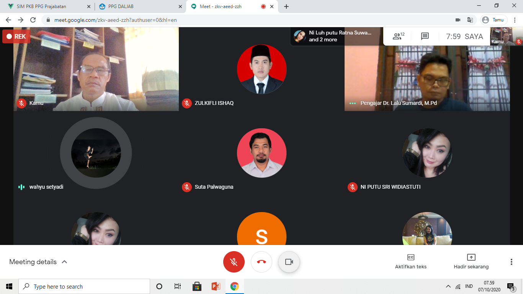Click the ZULKIFLI ISHAQ avatar tile
This screenshot has height=294, width=523.
pyautogui.click(x=261, y=69)
